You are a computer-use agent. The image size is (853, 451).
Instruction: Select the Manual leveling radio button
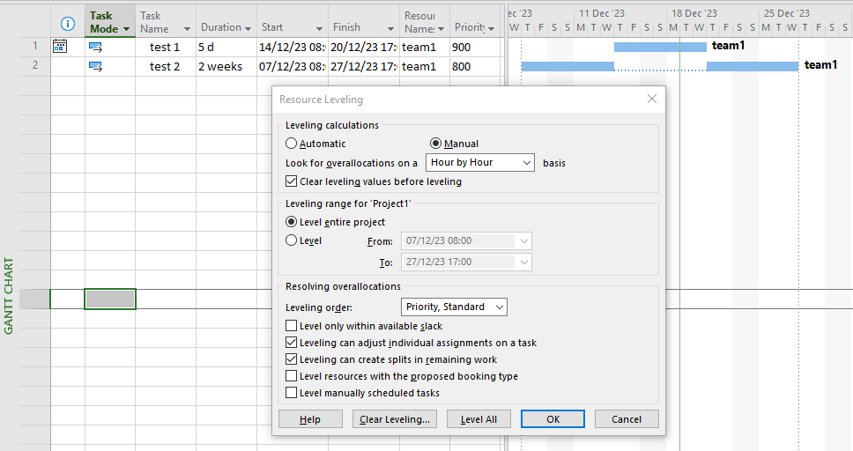(435, 144)
